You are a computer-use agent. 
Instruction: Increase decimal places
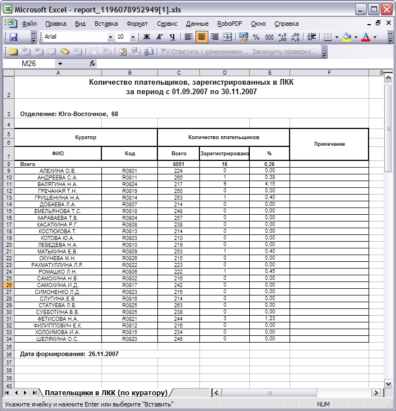(x=282, y=37)
